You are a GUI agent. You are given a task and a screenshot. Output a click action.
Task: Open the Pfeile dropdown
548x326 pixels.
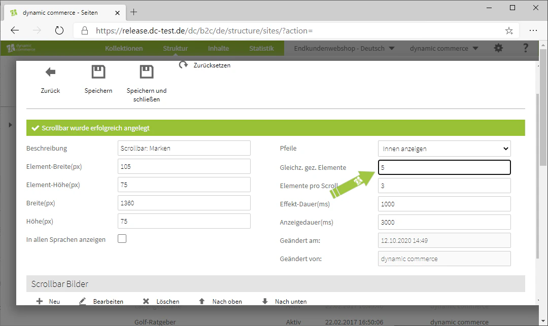[x=444, y=149]
